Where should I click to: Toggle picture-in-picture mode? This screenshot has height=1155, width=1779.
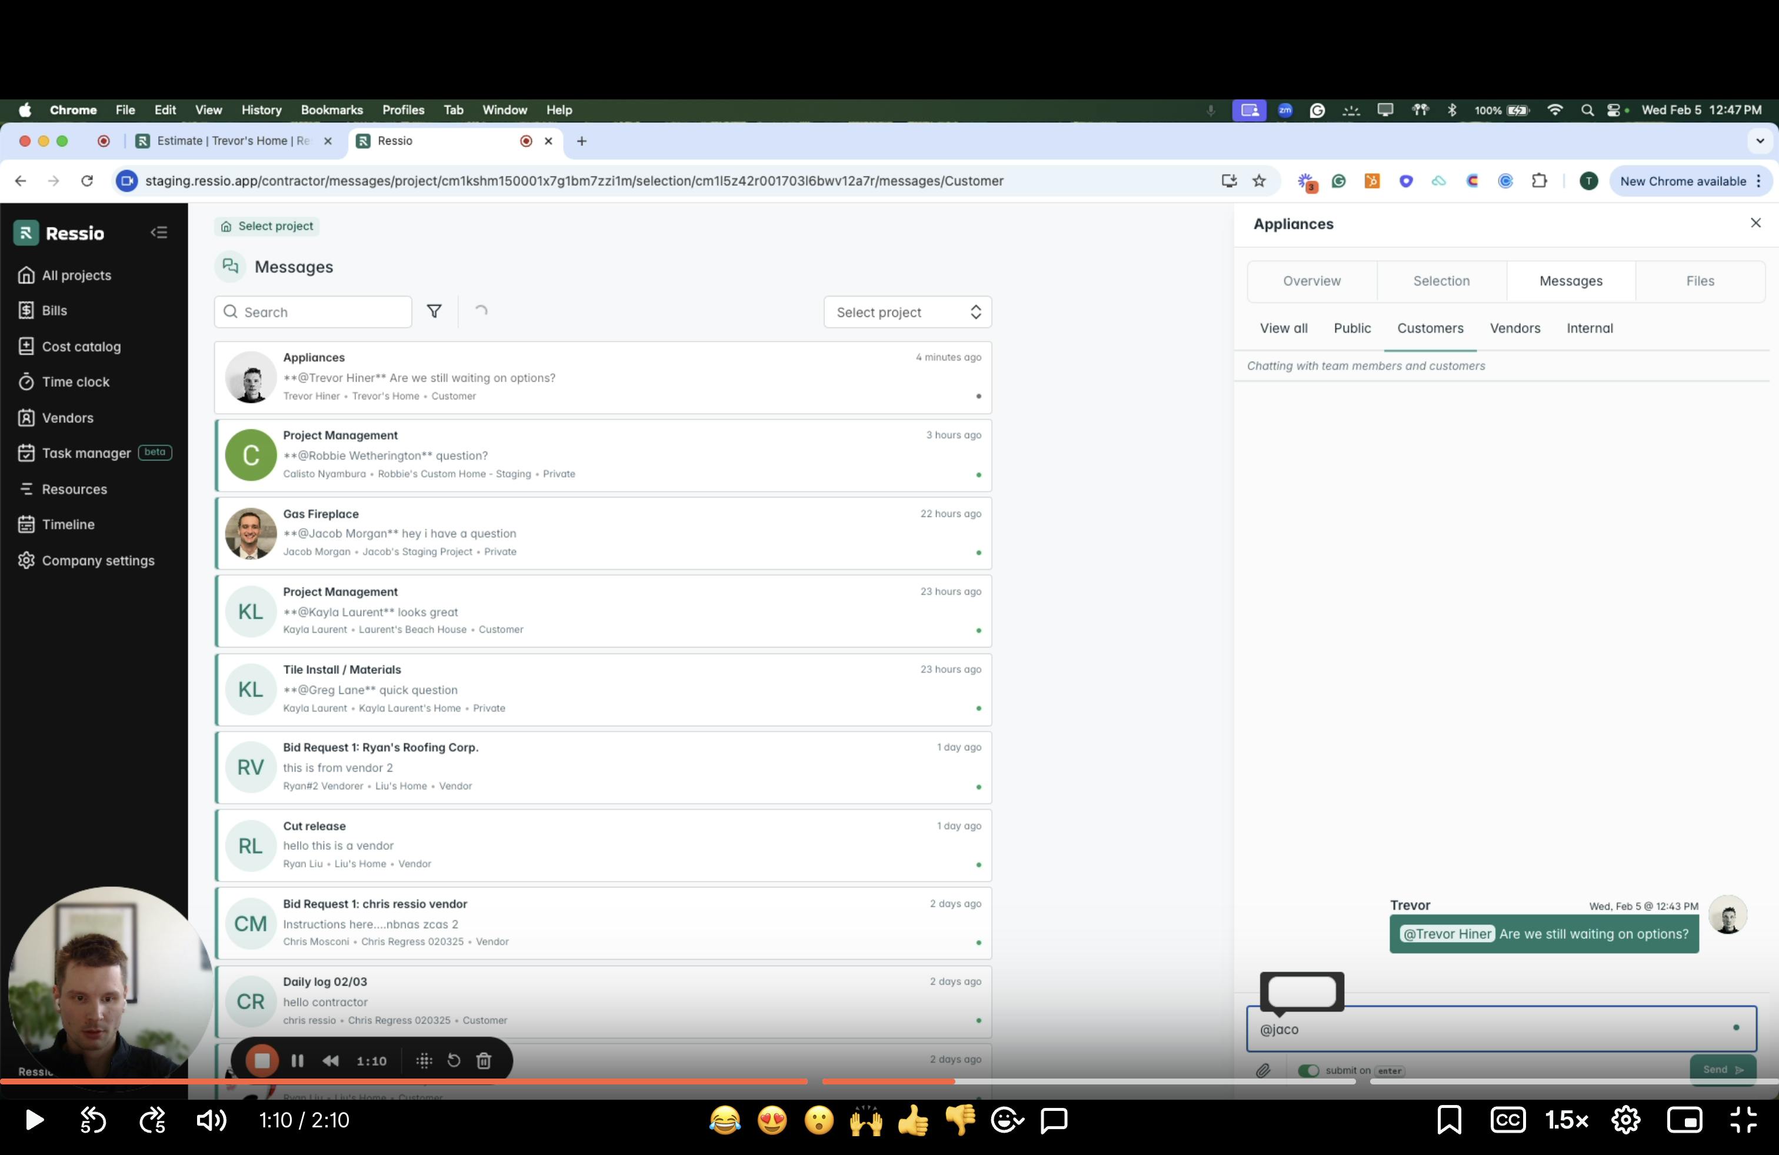point(1685,1120)
